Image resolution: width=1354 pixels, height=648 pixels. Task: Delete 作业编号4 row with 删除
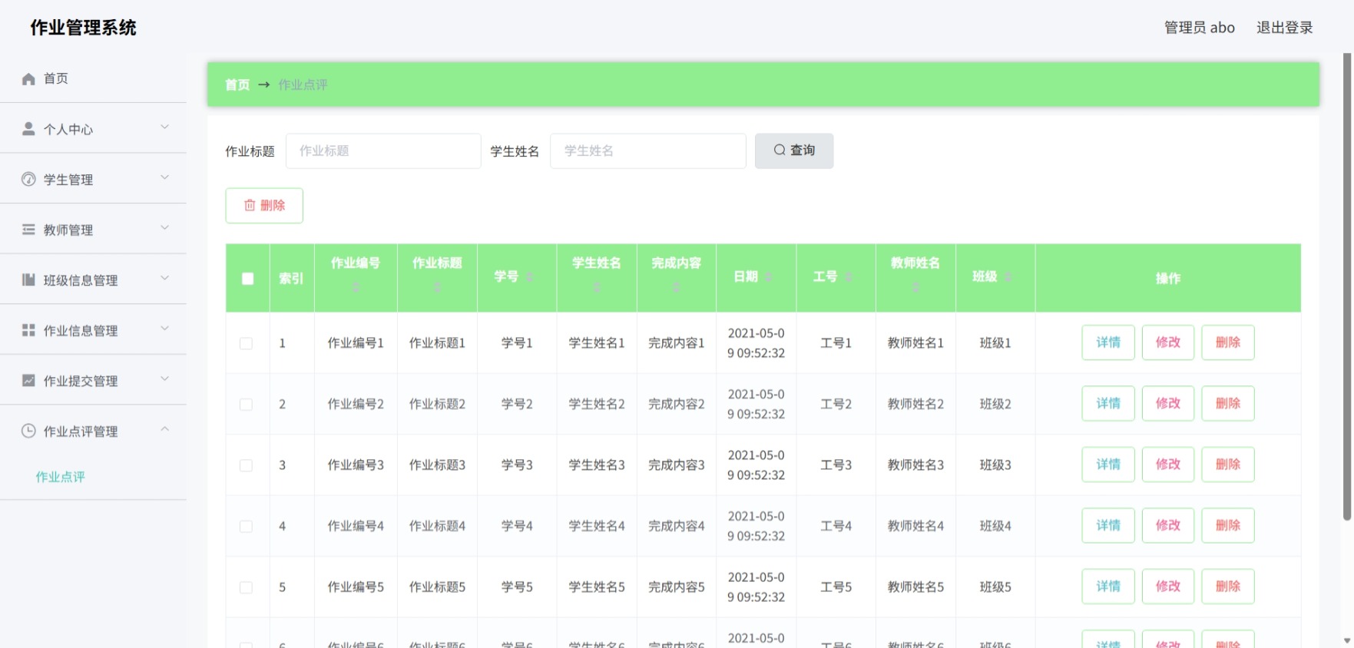1228,525
